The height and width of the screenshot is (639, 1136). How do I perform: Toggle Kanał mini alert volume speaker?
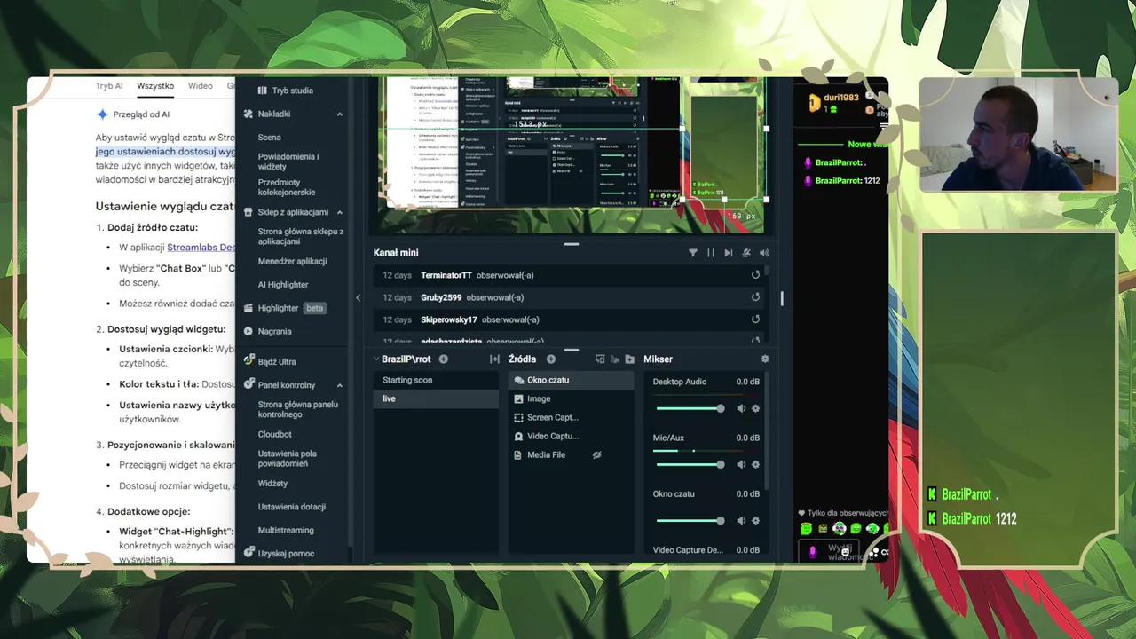pyautogui.click(x=764, y=253)
